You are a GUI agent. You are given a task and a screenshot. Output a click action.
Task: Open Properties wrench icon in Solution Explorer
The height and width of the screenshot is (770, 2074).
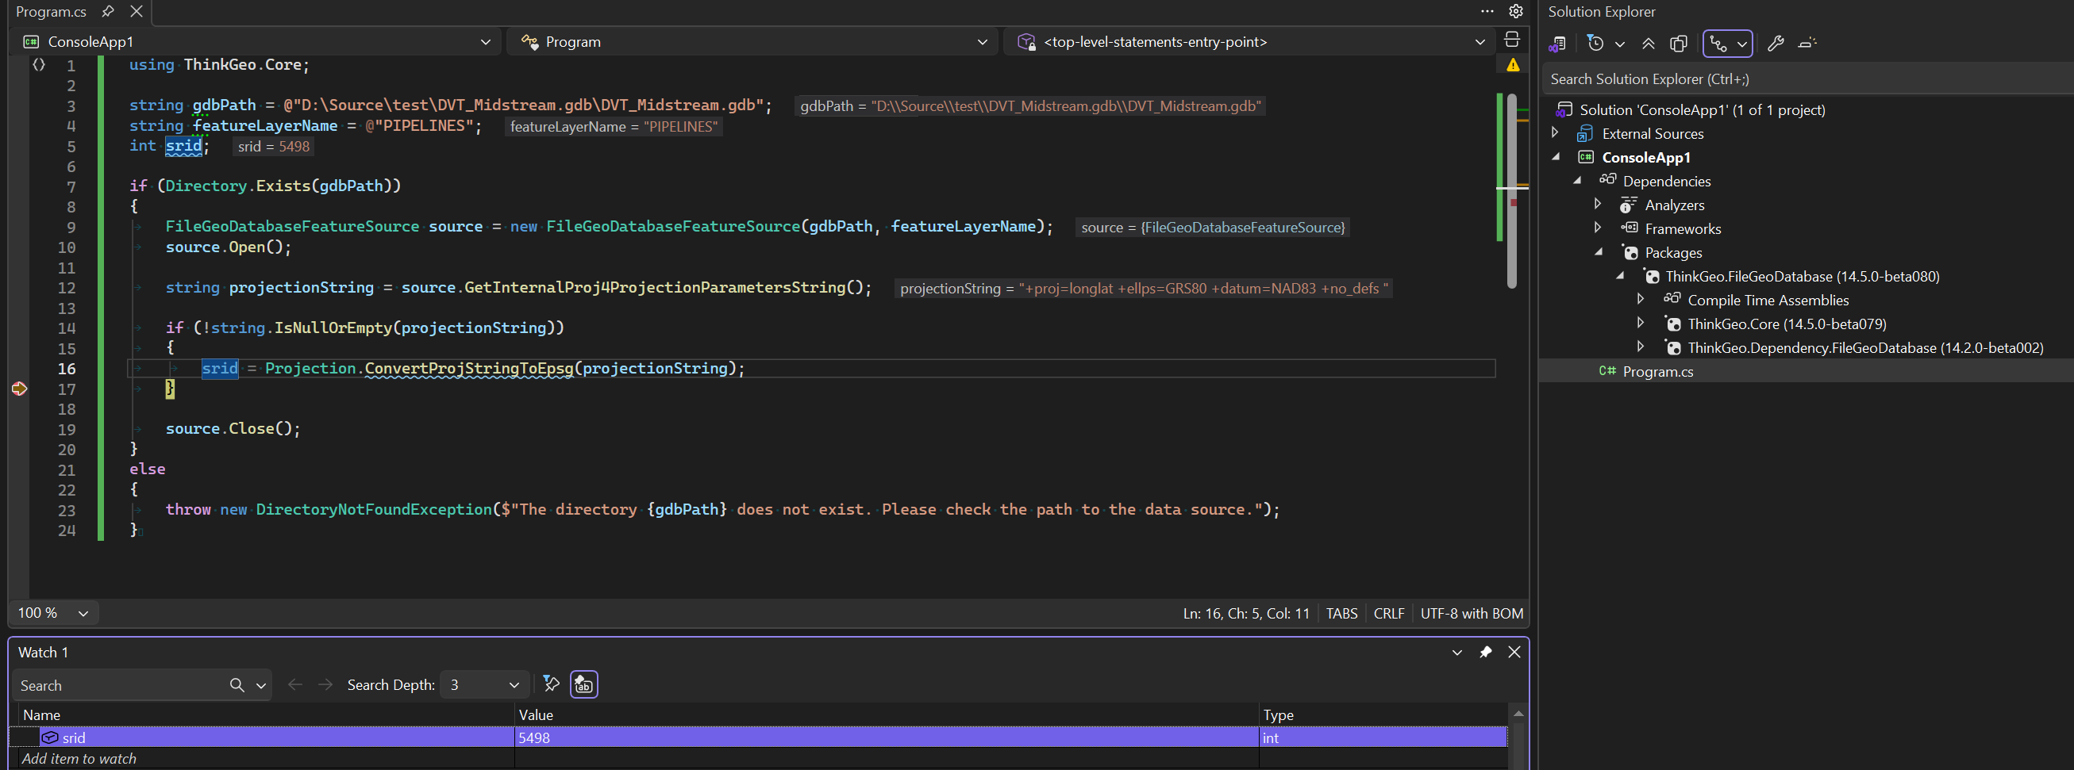1776,44
